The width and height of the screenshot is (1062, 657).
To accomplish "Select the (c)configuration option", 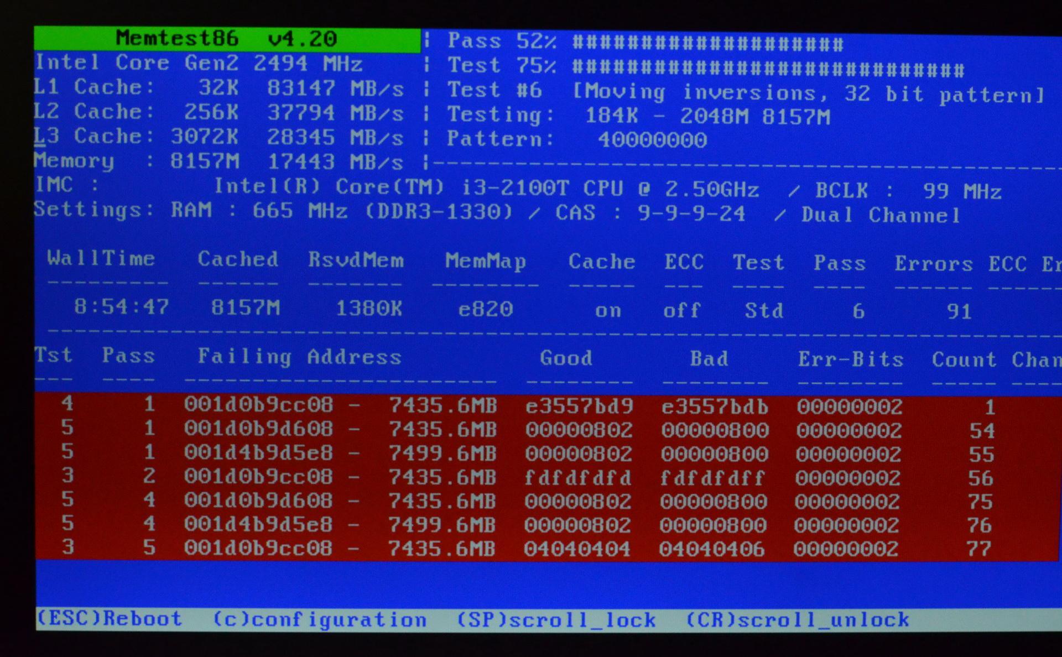I will coord(320,620).
